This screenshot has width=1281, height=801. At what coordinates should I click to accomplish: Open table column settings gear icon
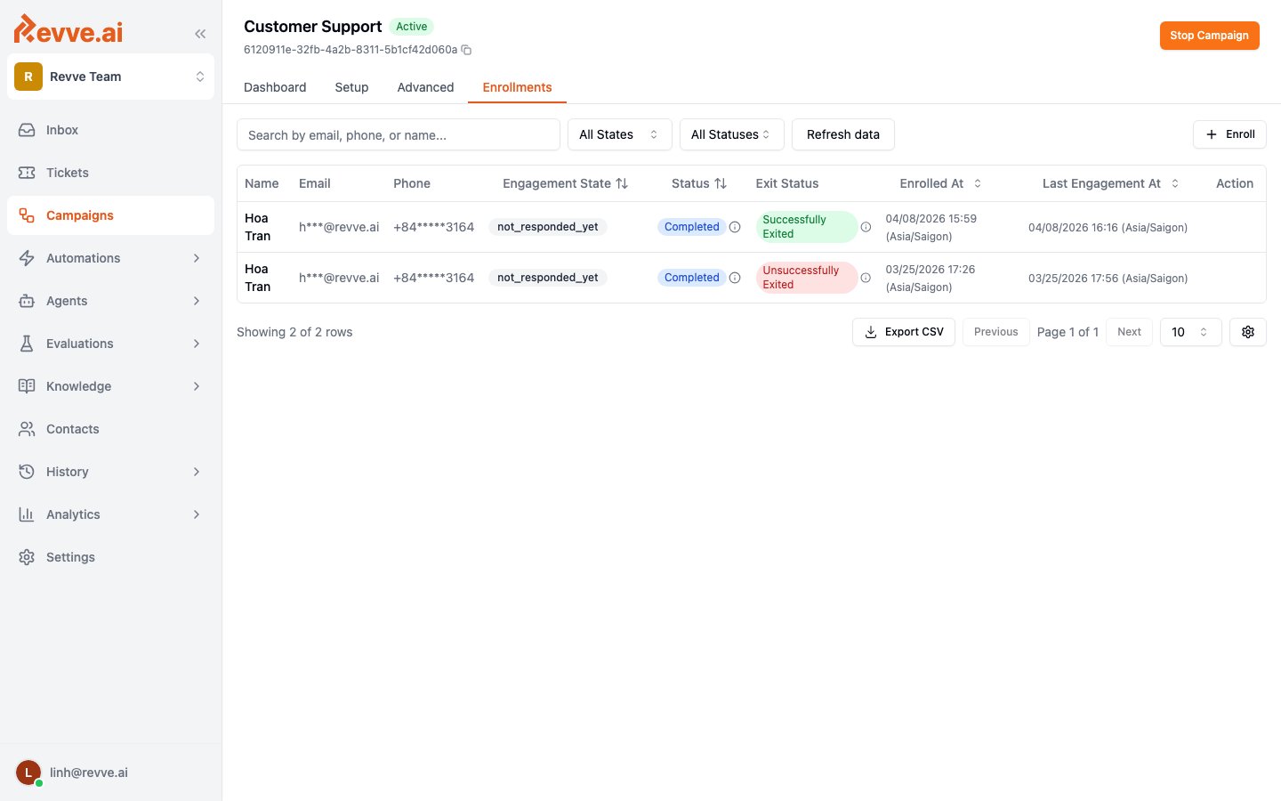click(1248, 332)
